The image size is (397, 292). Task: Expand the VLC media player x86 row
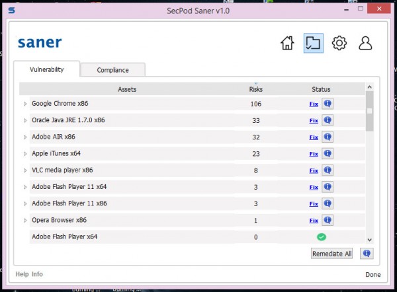[25, 170]
